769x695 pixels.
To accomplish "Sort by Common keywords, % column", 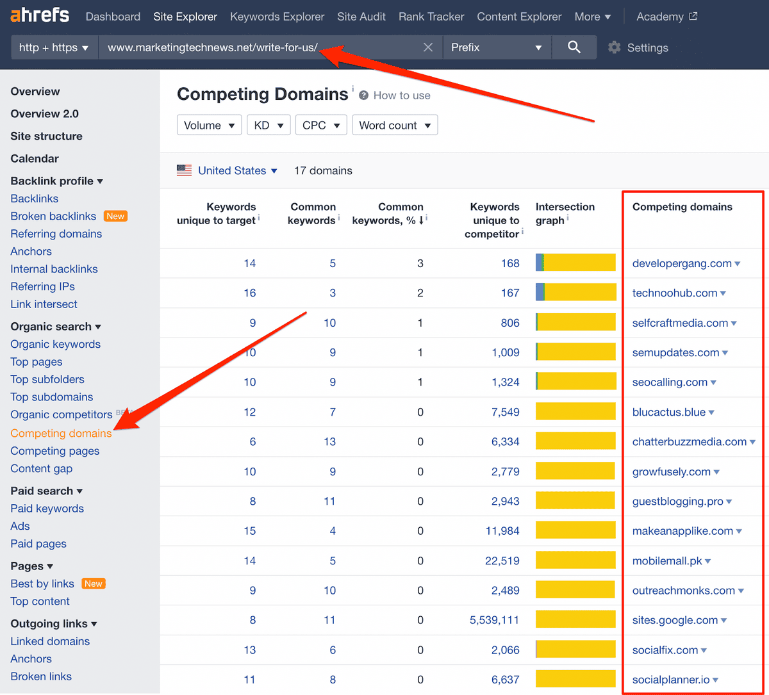I will pyautogui.click(x=388, y=213).
